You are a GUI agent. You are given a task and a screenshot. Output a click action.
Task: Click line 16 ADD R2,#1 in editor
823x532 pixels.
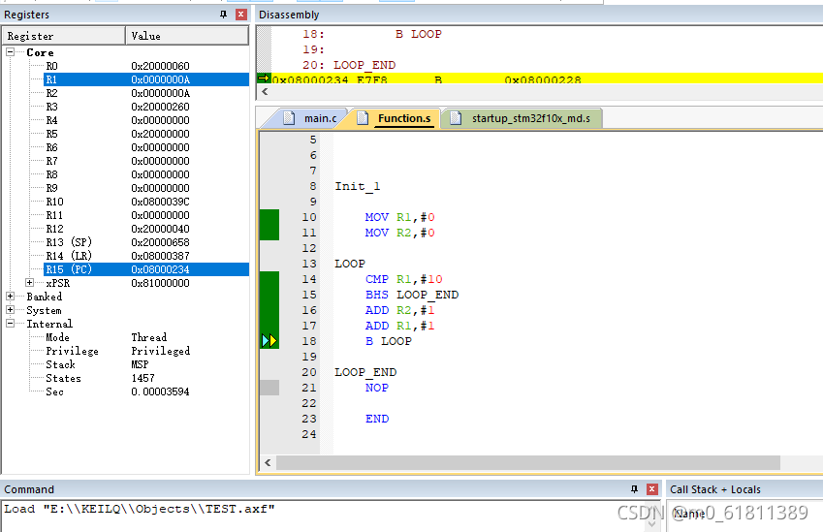click(x=400, y=310)
